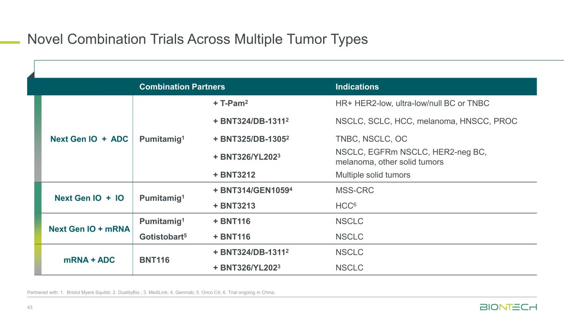Click the Multiple solid tumors indication
Viewport: 564px width, 317px height.
point(373,175)
